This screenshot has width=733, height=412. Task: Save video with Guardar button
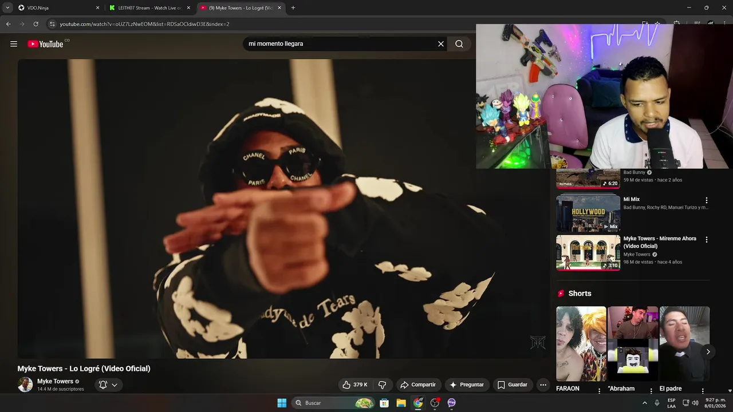click(x=512, y=385)
